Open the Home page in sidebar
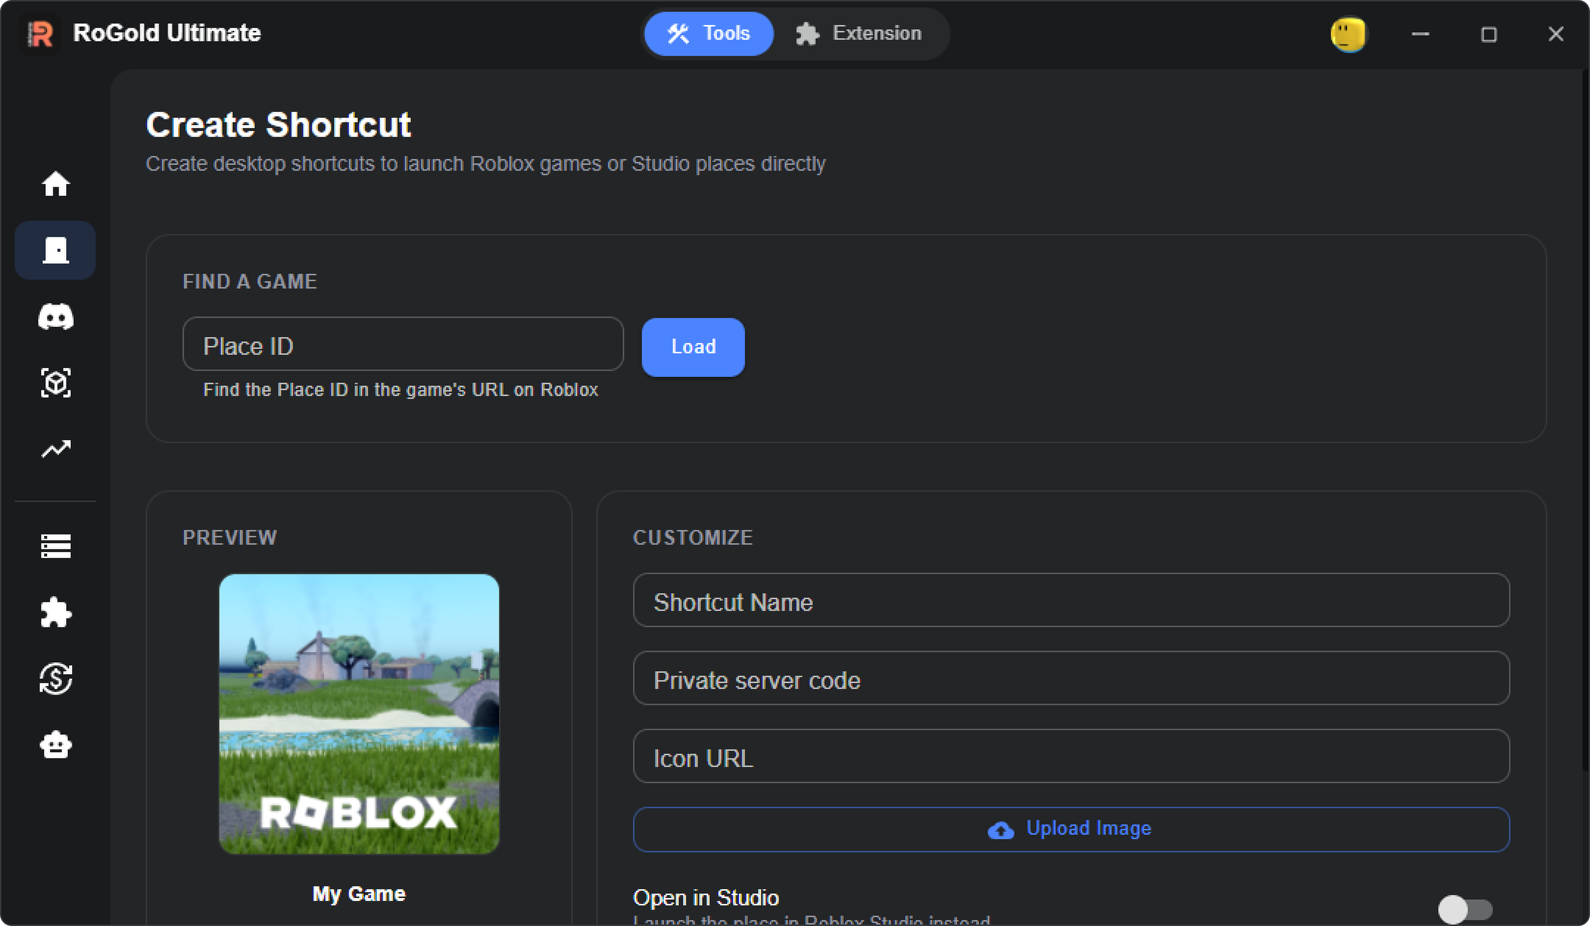Screen dimensions: 1590x926 click(x=55, y=184)
